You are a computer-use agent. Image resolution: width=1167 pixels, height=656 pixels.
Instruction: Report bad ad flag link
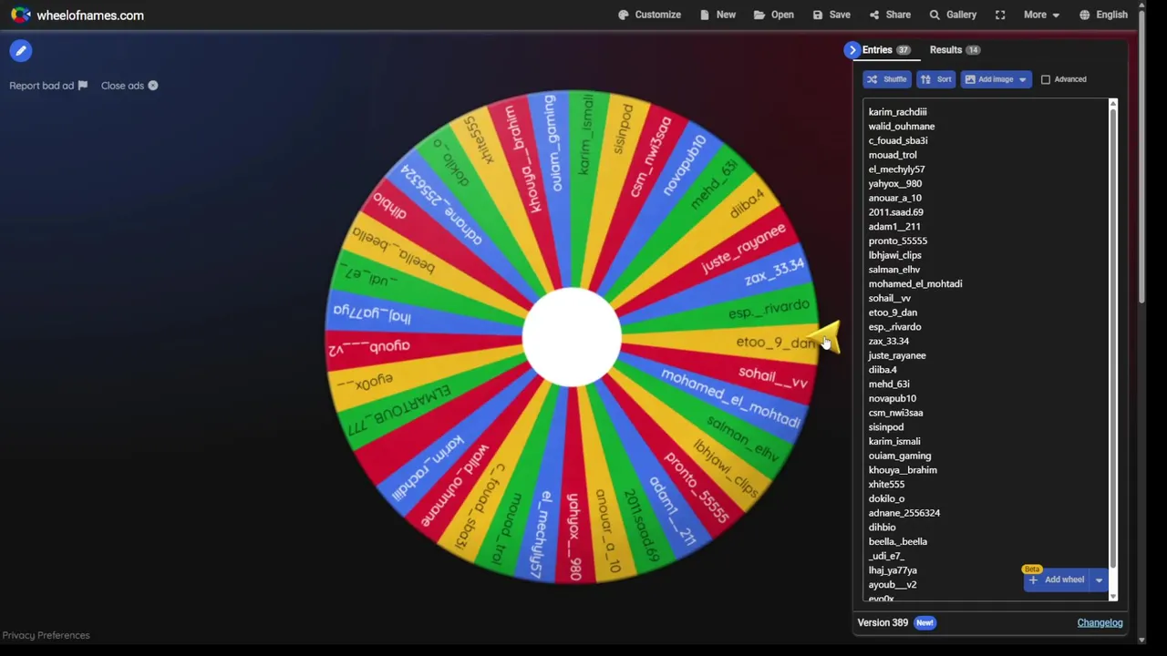(48, 86)
